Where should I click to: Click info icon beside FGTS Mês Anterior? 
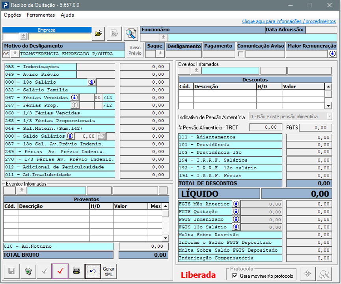(x=236, y=204)
